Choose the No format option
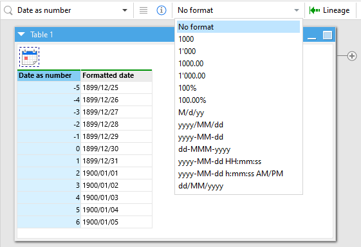Screen dimensions: 361x247 tap(238, 27)
